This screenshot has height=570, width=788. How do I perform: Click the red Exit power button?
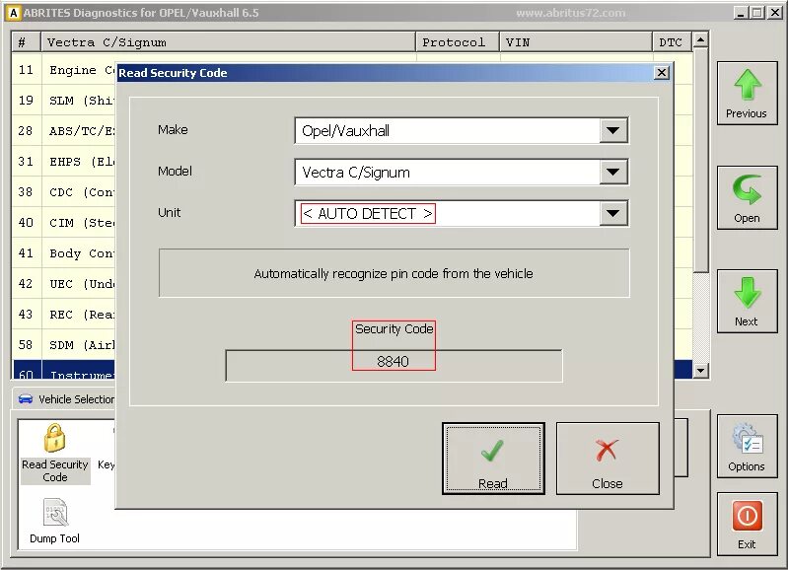747,525
